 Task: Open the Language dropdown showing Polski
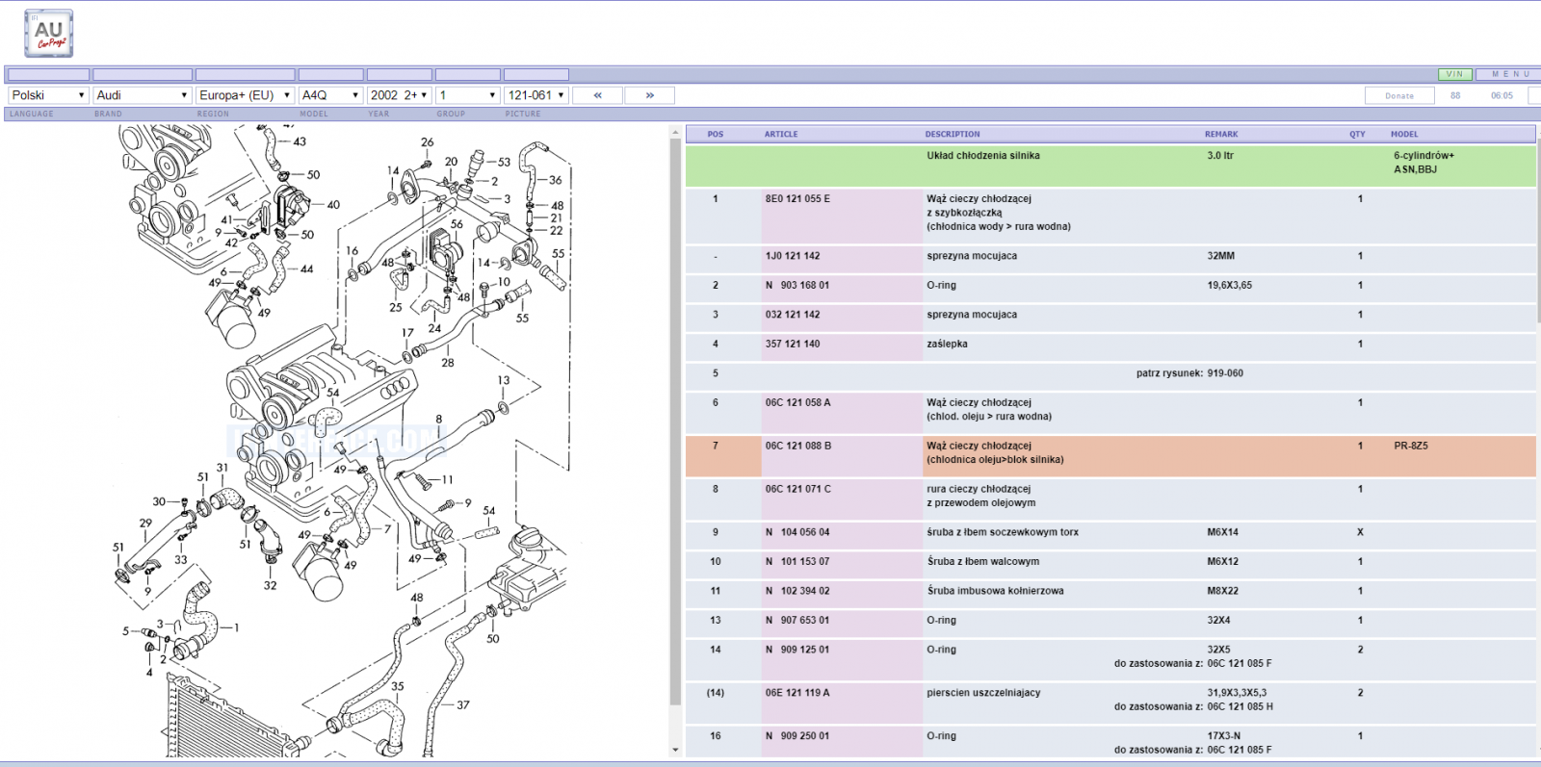(48, 95)
